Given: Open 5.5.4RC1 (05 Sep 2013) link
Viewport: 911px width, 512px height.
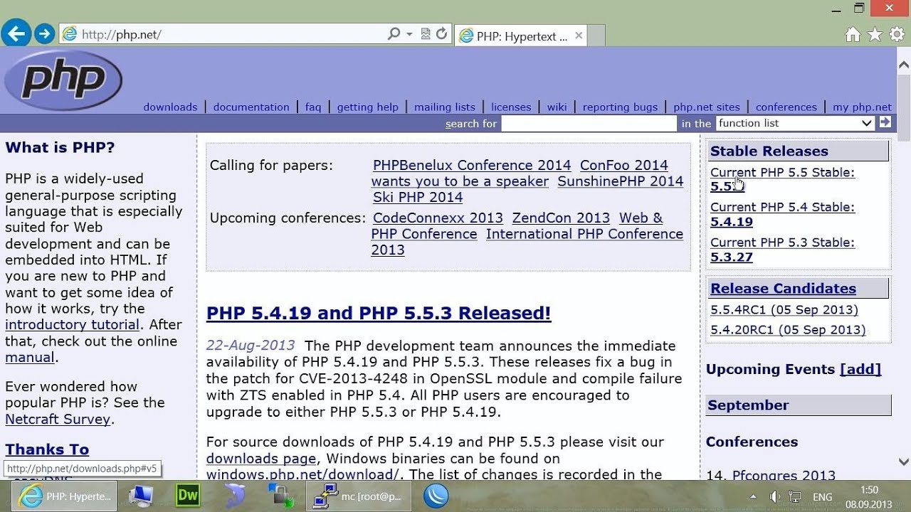Looking at the screenshot, I should pyautogui.click(x=784, y=310).
